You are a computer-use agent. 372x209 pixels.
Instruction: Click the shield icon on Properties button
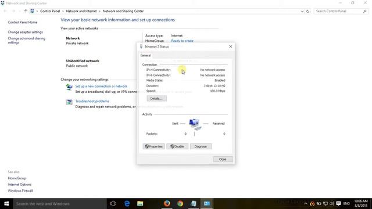point(147,146)
